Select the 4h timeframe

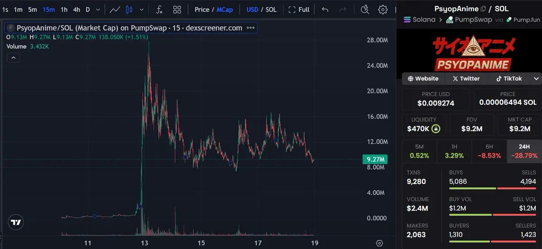(x=77, y=9)
